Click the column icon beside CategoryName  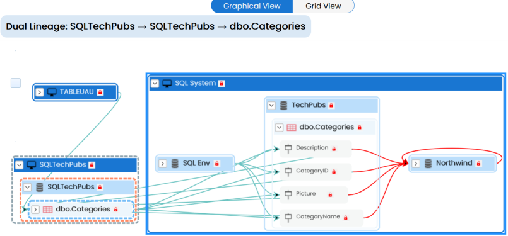coord(288,217)
